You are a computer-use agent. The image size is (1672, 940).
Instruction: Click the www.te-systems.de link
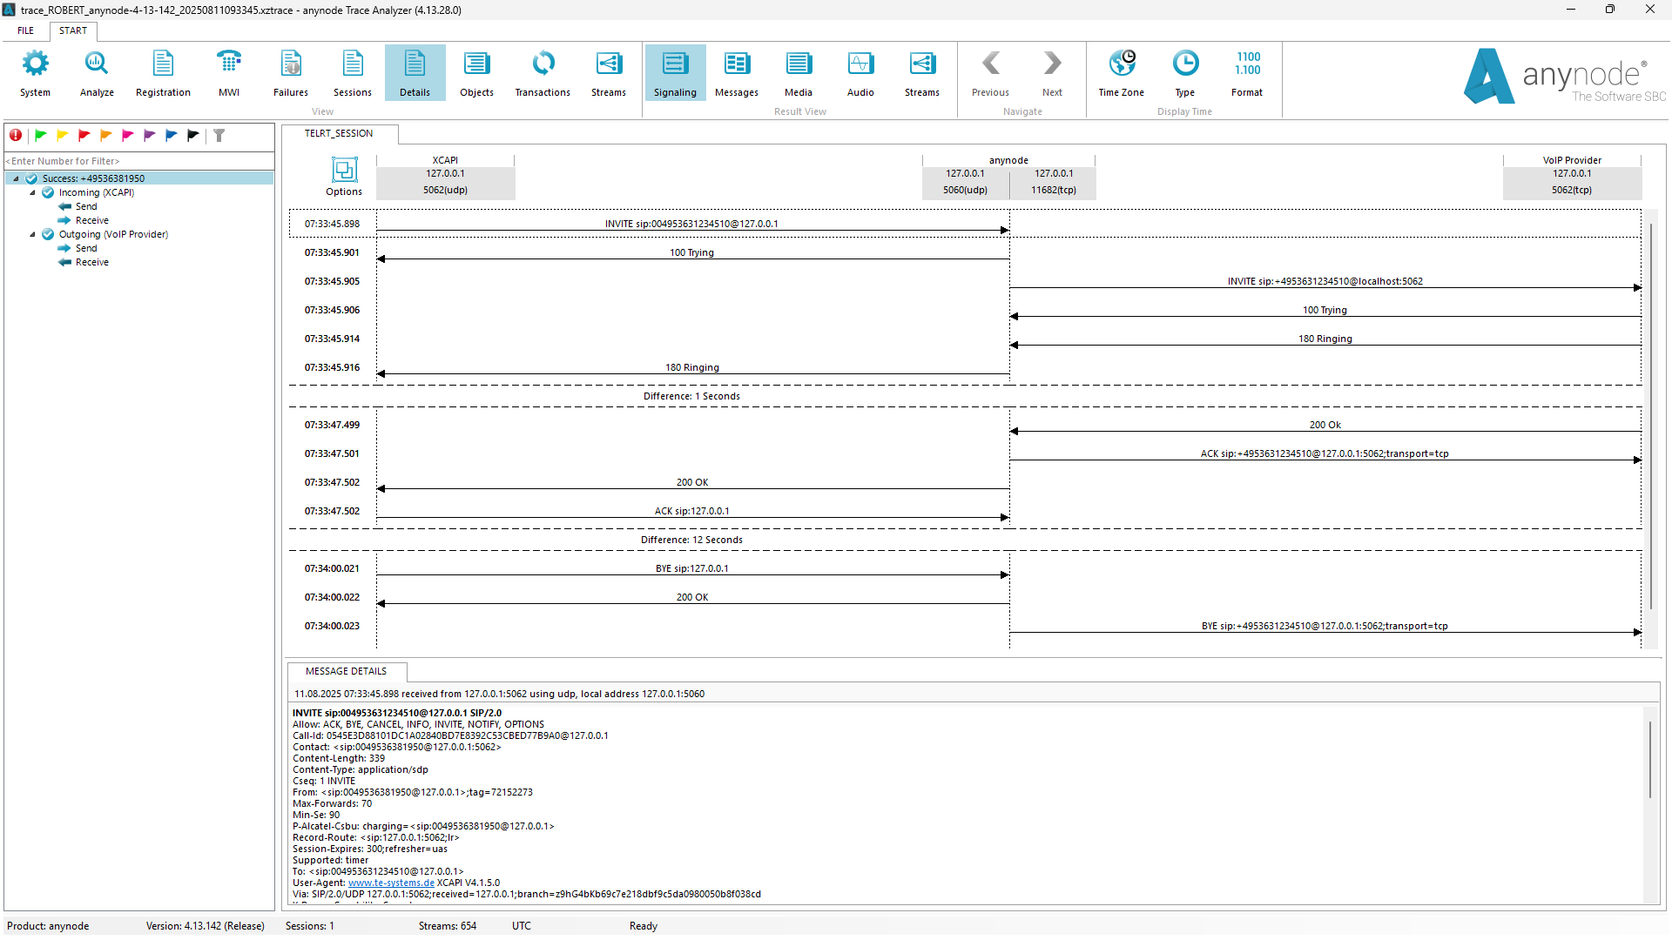click(x=391, y=883)
